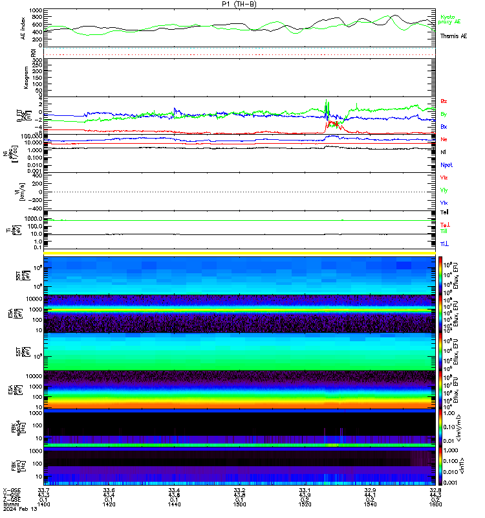Viewport: 485px width, 518px height.
Task: Select the black 'Ni' density legend label
Action: [x=443, y=152]
